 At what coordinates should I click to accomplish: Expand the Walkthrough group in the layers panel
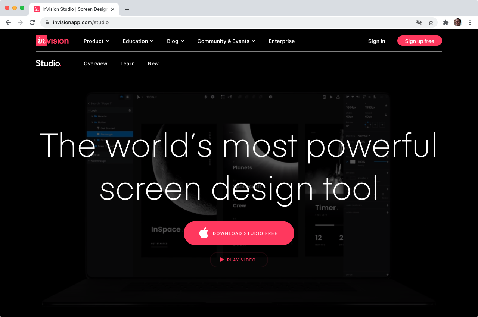pyautogui.click(x=89, y=161)
